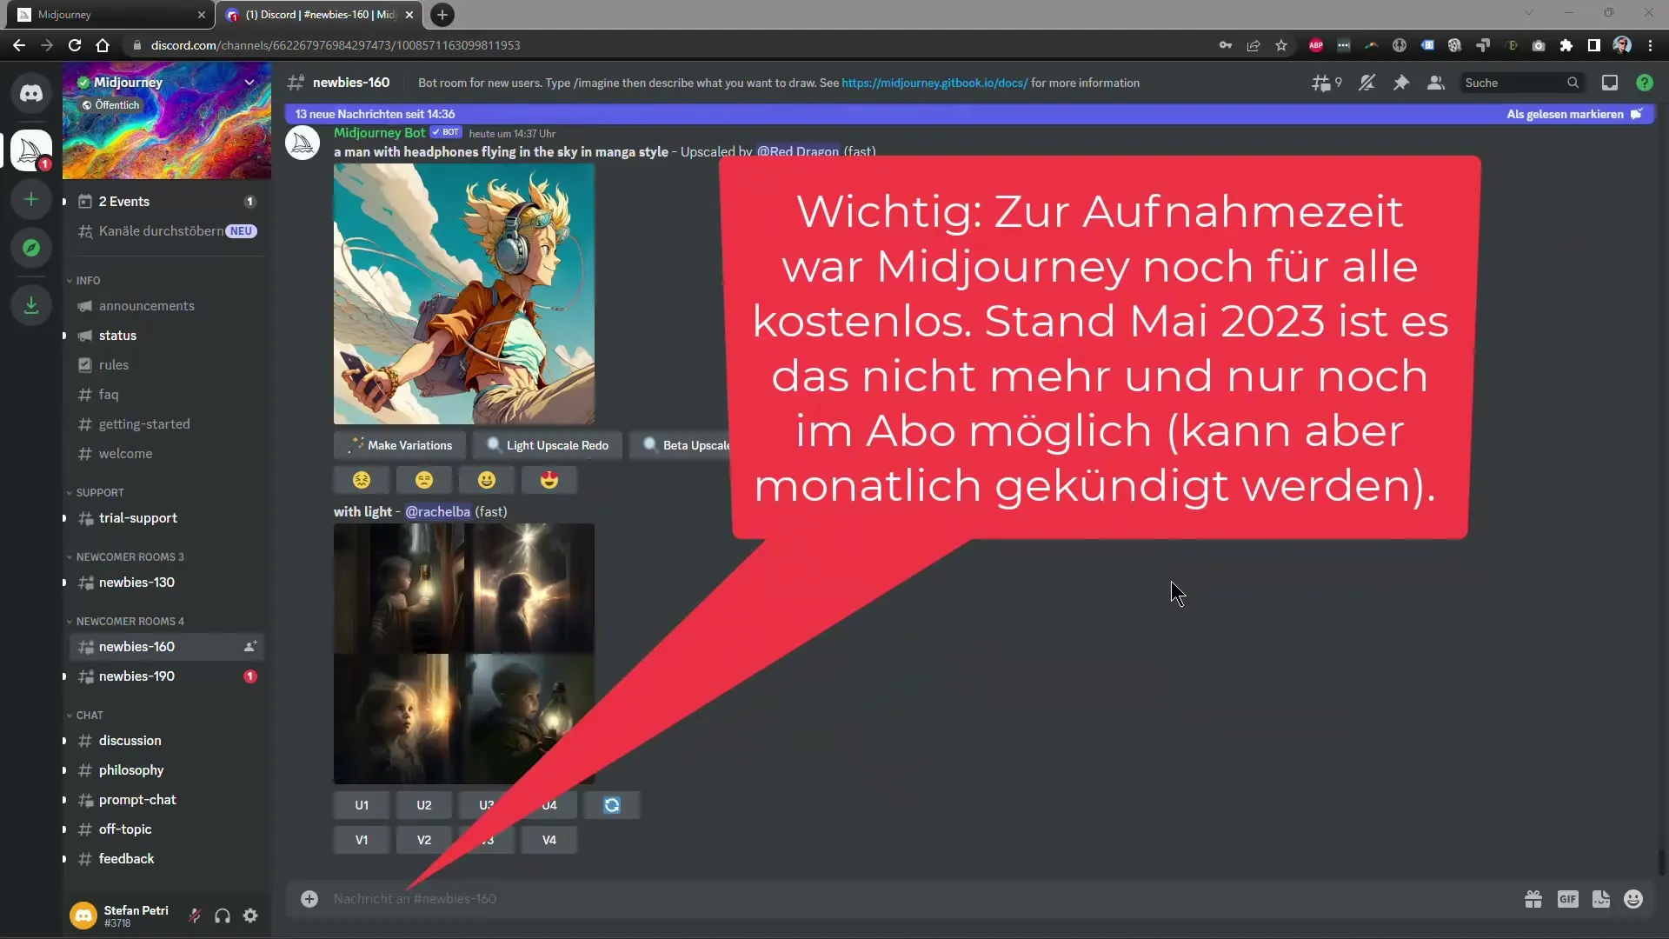Open the green help icon

coord(1645,83)
